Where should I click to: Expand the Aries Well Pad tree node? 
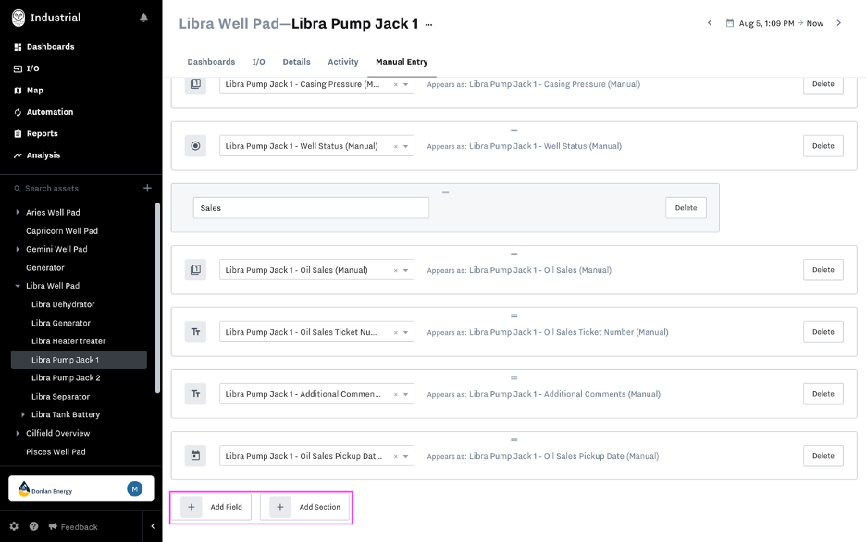18,212
